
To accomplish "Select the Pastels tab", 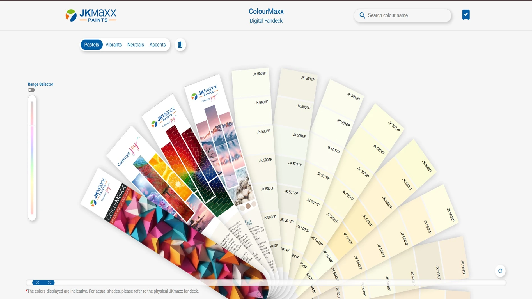I will coord(91,45).
